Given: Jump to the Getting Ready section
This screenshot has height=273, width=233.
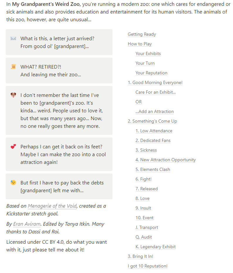Looking at the screenshot, I should (x=142, y=34).
